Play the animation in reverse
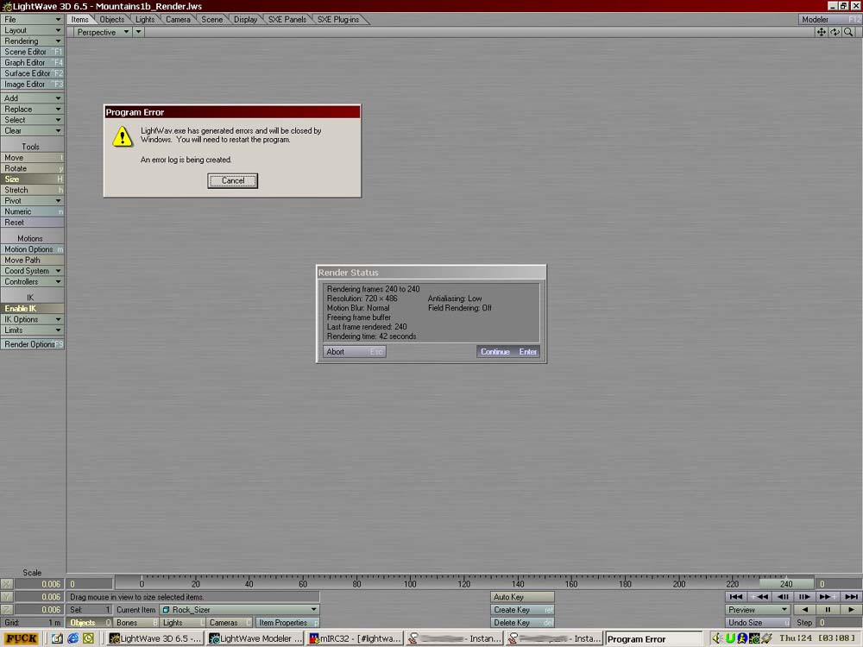863x647 pixels. coord(804,610)
